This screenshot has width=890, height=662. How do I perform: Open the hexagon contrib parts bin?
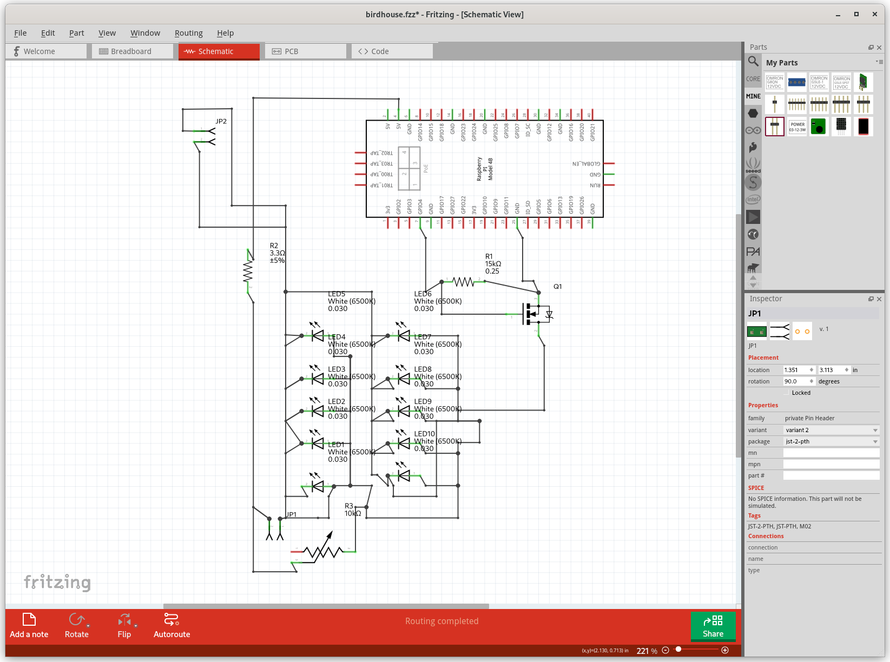753,113
